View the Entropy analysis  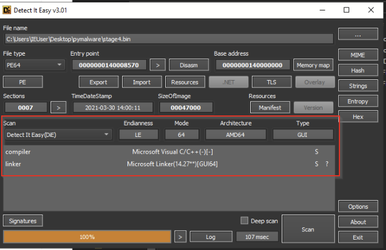coord(358,102)
